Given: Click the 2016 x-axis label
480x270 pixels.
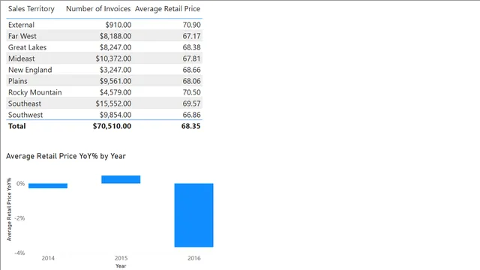Looking at the screenshot, I should pos(194,258).
